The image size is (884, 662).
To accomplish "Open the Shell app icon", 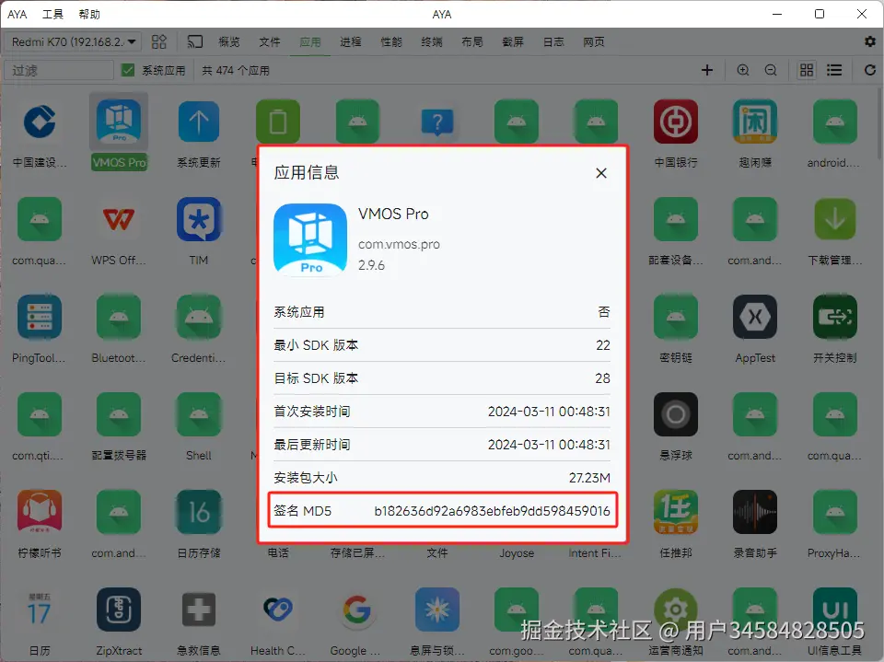I will (199, 414).
